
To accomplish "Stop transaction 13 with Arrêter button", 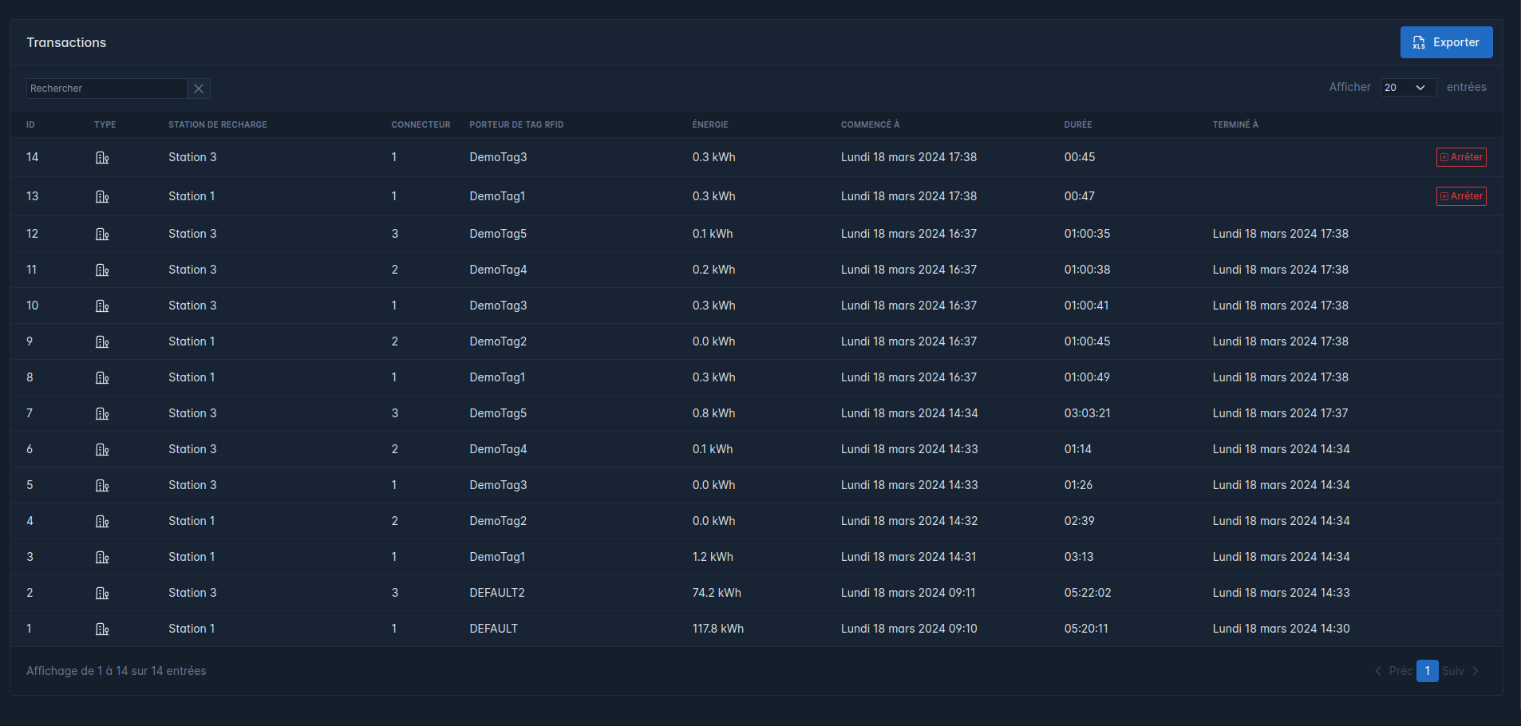I will tap(1461, 196).
